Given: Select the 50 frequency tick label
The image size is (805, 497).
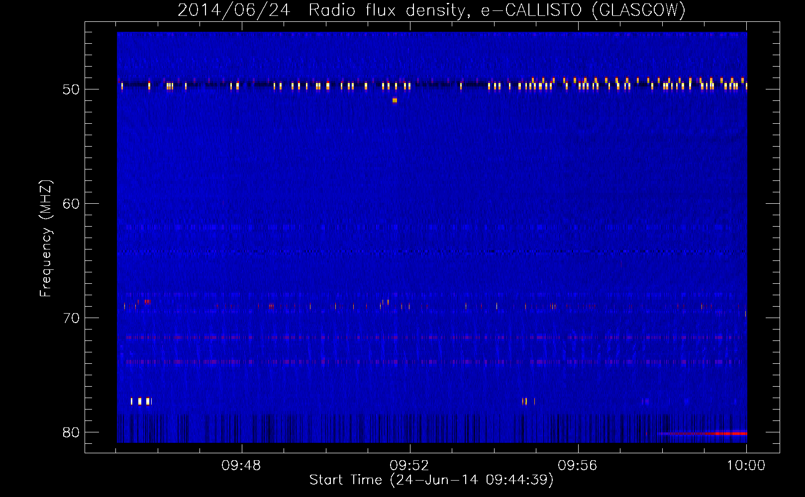Looking at the screenshot, I should pos(71,89).
